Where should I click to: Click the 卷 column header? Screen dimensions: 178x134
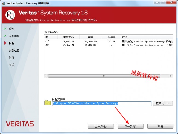tap(51, 37)
